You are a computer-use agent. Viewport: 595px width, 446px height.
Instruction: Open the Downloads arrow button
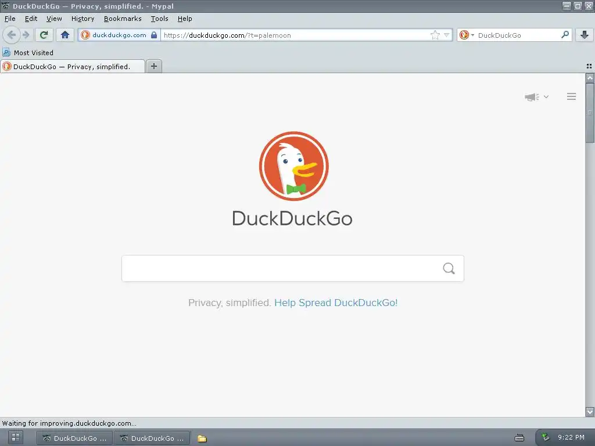point(585,35)
